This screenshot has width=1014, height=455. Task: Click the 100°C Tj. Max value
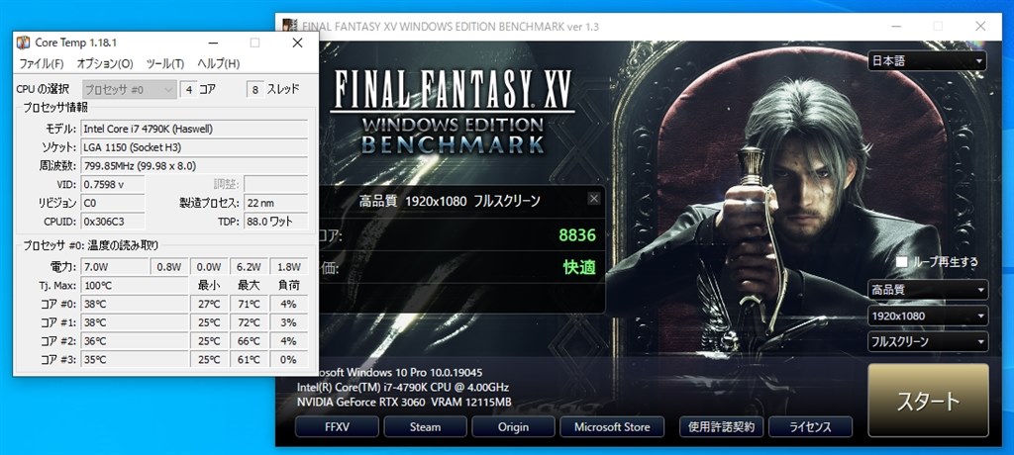tap(135, 285)
